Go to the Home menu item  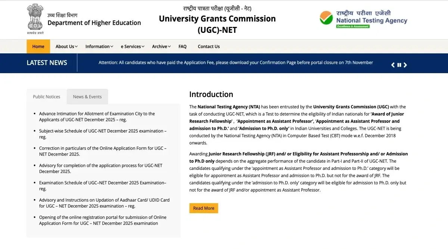(x=38, y=47)
